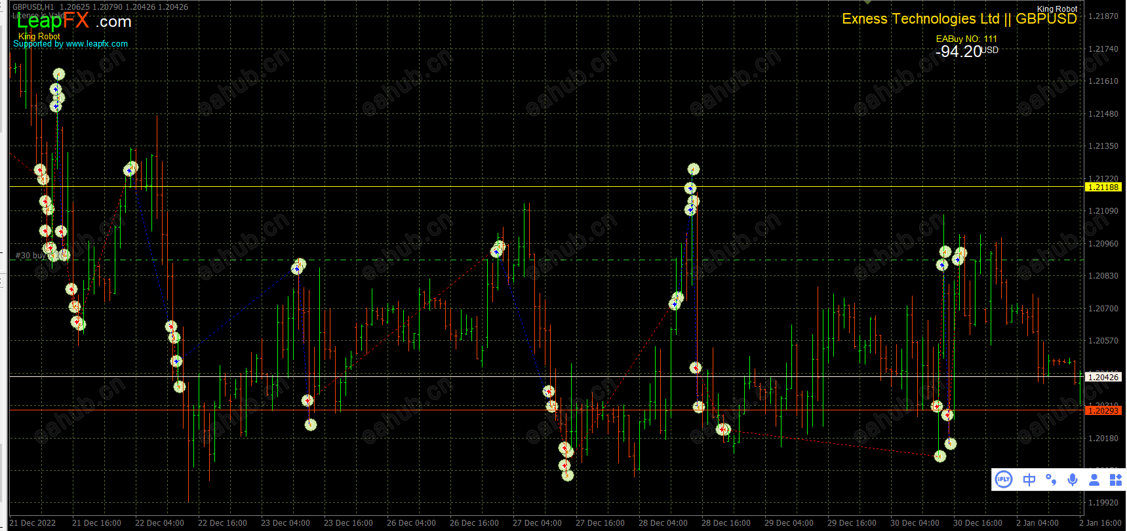The width and height of the screenshot is (1127, 531).
Task: Click the 23 Dec 04:00 time axis label
Action: [286, 523]
